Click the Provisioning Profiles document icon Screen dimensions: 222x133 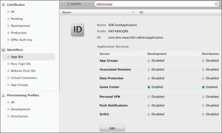pos(4,95)
